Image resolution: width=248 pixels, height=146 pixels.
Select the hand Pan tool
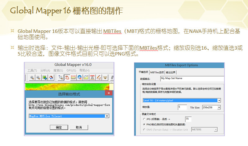tap(67, 77)
